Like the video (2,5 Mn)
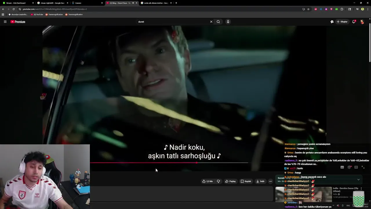This screenshot has height=209, width=371. pos(208,181)
